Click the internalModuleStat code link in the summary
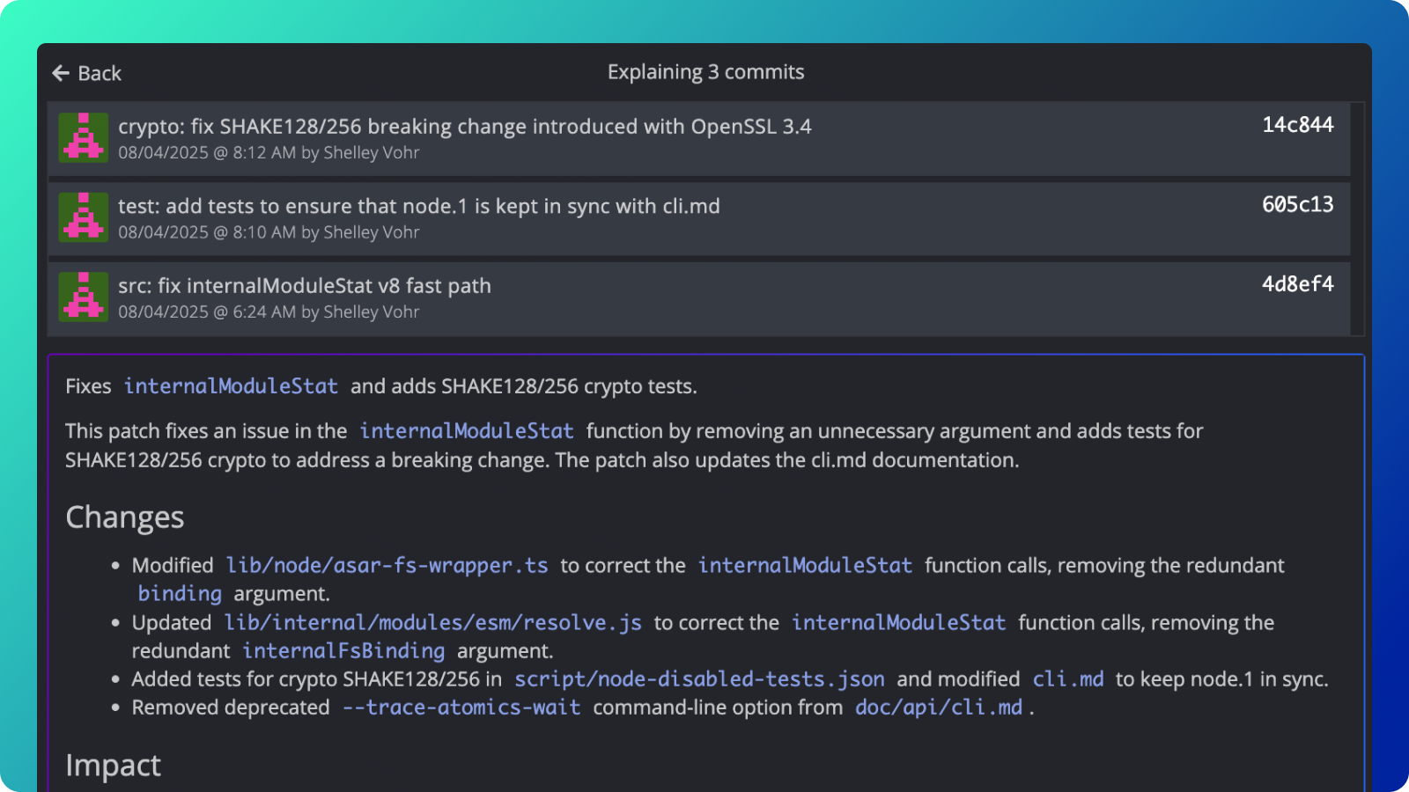 pyautogui.click(x=231, y=385)
